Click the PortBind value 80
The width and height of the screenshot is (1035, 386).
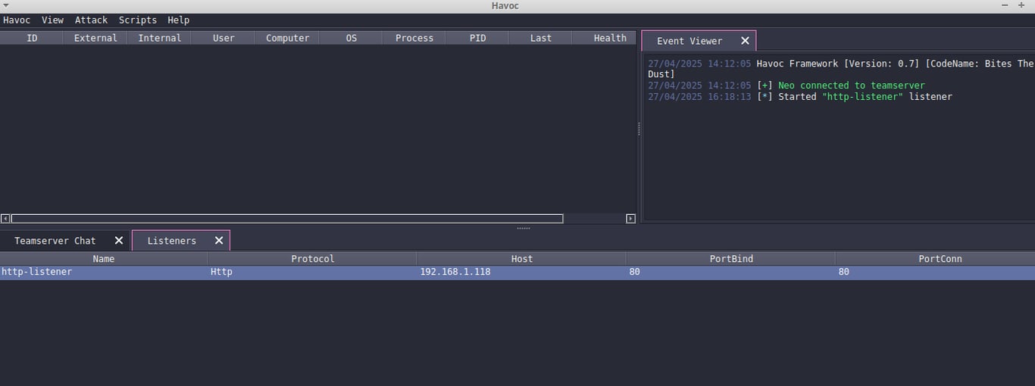pos(634,272)
